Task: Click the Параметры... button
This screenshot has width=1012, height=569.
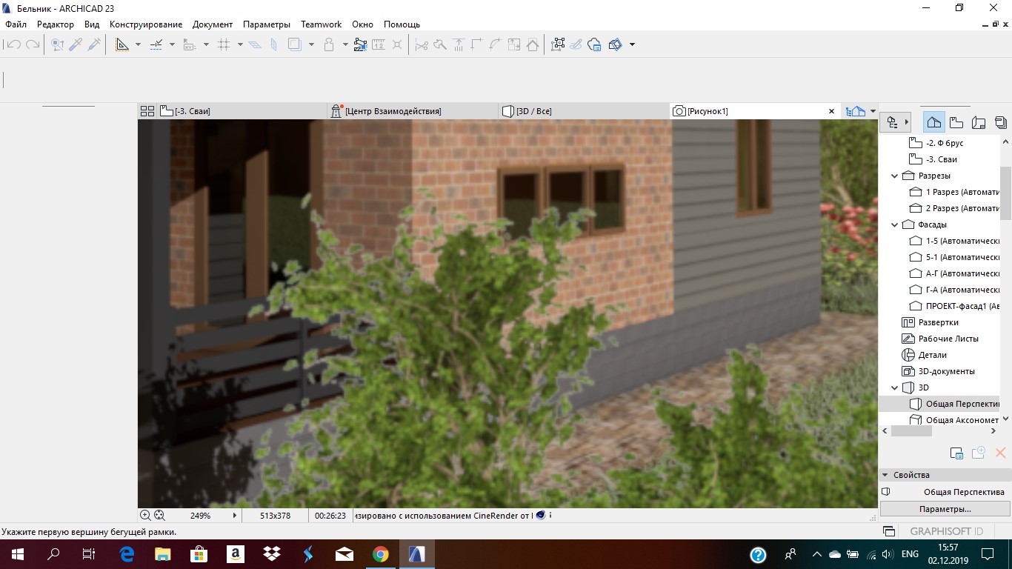Action: (x=945, y=509)
